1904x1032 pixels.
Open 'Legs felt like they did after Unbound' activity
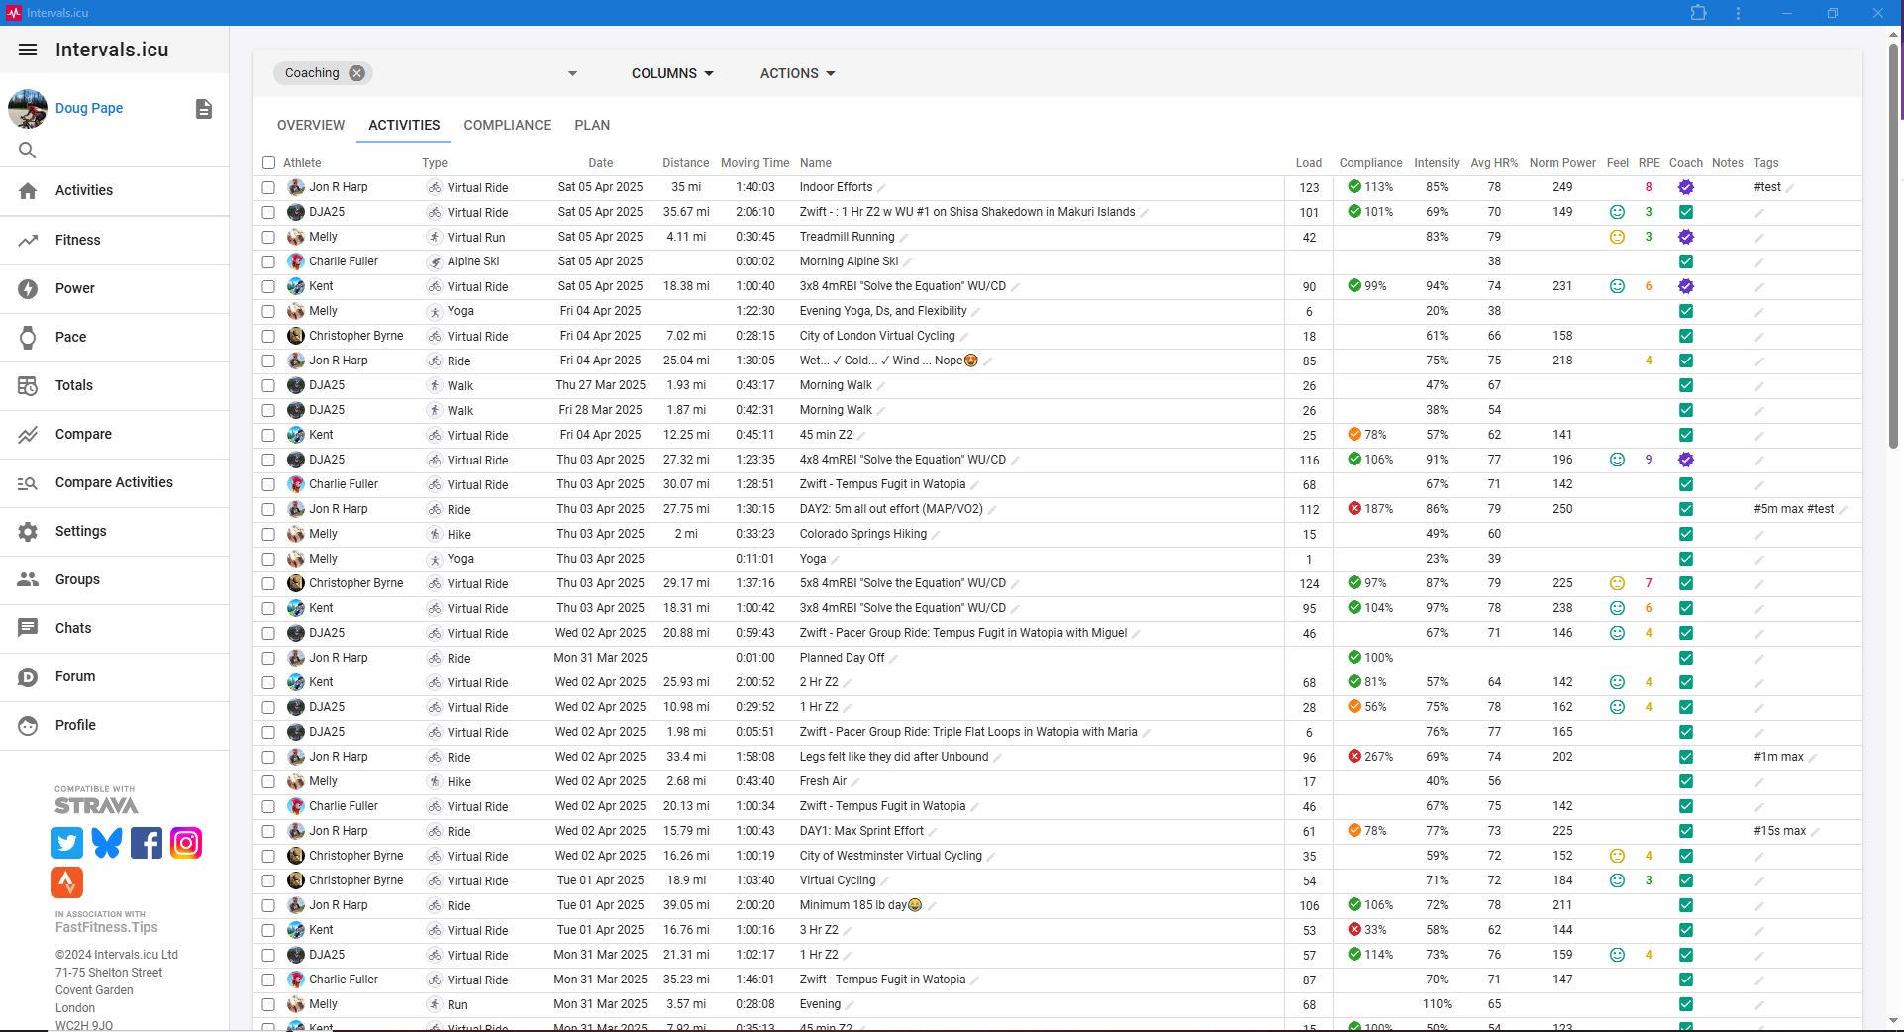[x=894, y=757]
